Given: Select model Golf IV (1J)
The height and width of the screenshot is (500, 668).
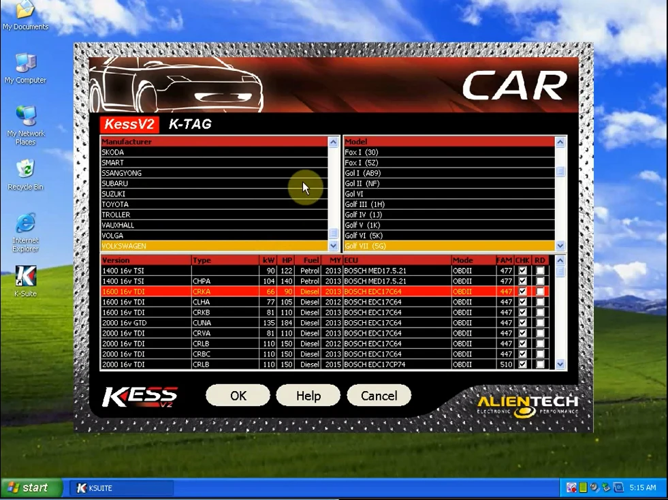Looking at the screenshot, I should coord(449,215).
